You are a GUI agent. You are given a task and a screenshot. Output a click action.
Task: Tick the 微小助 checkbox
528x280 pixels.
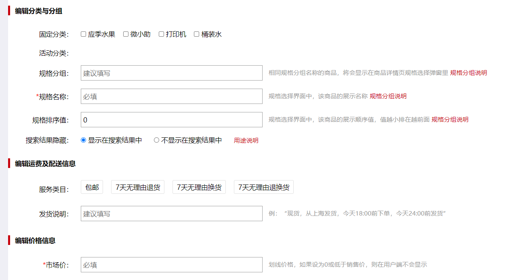[x=126, y=34]
